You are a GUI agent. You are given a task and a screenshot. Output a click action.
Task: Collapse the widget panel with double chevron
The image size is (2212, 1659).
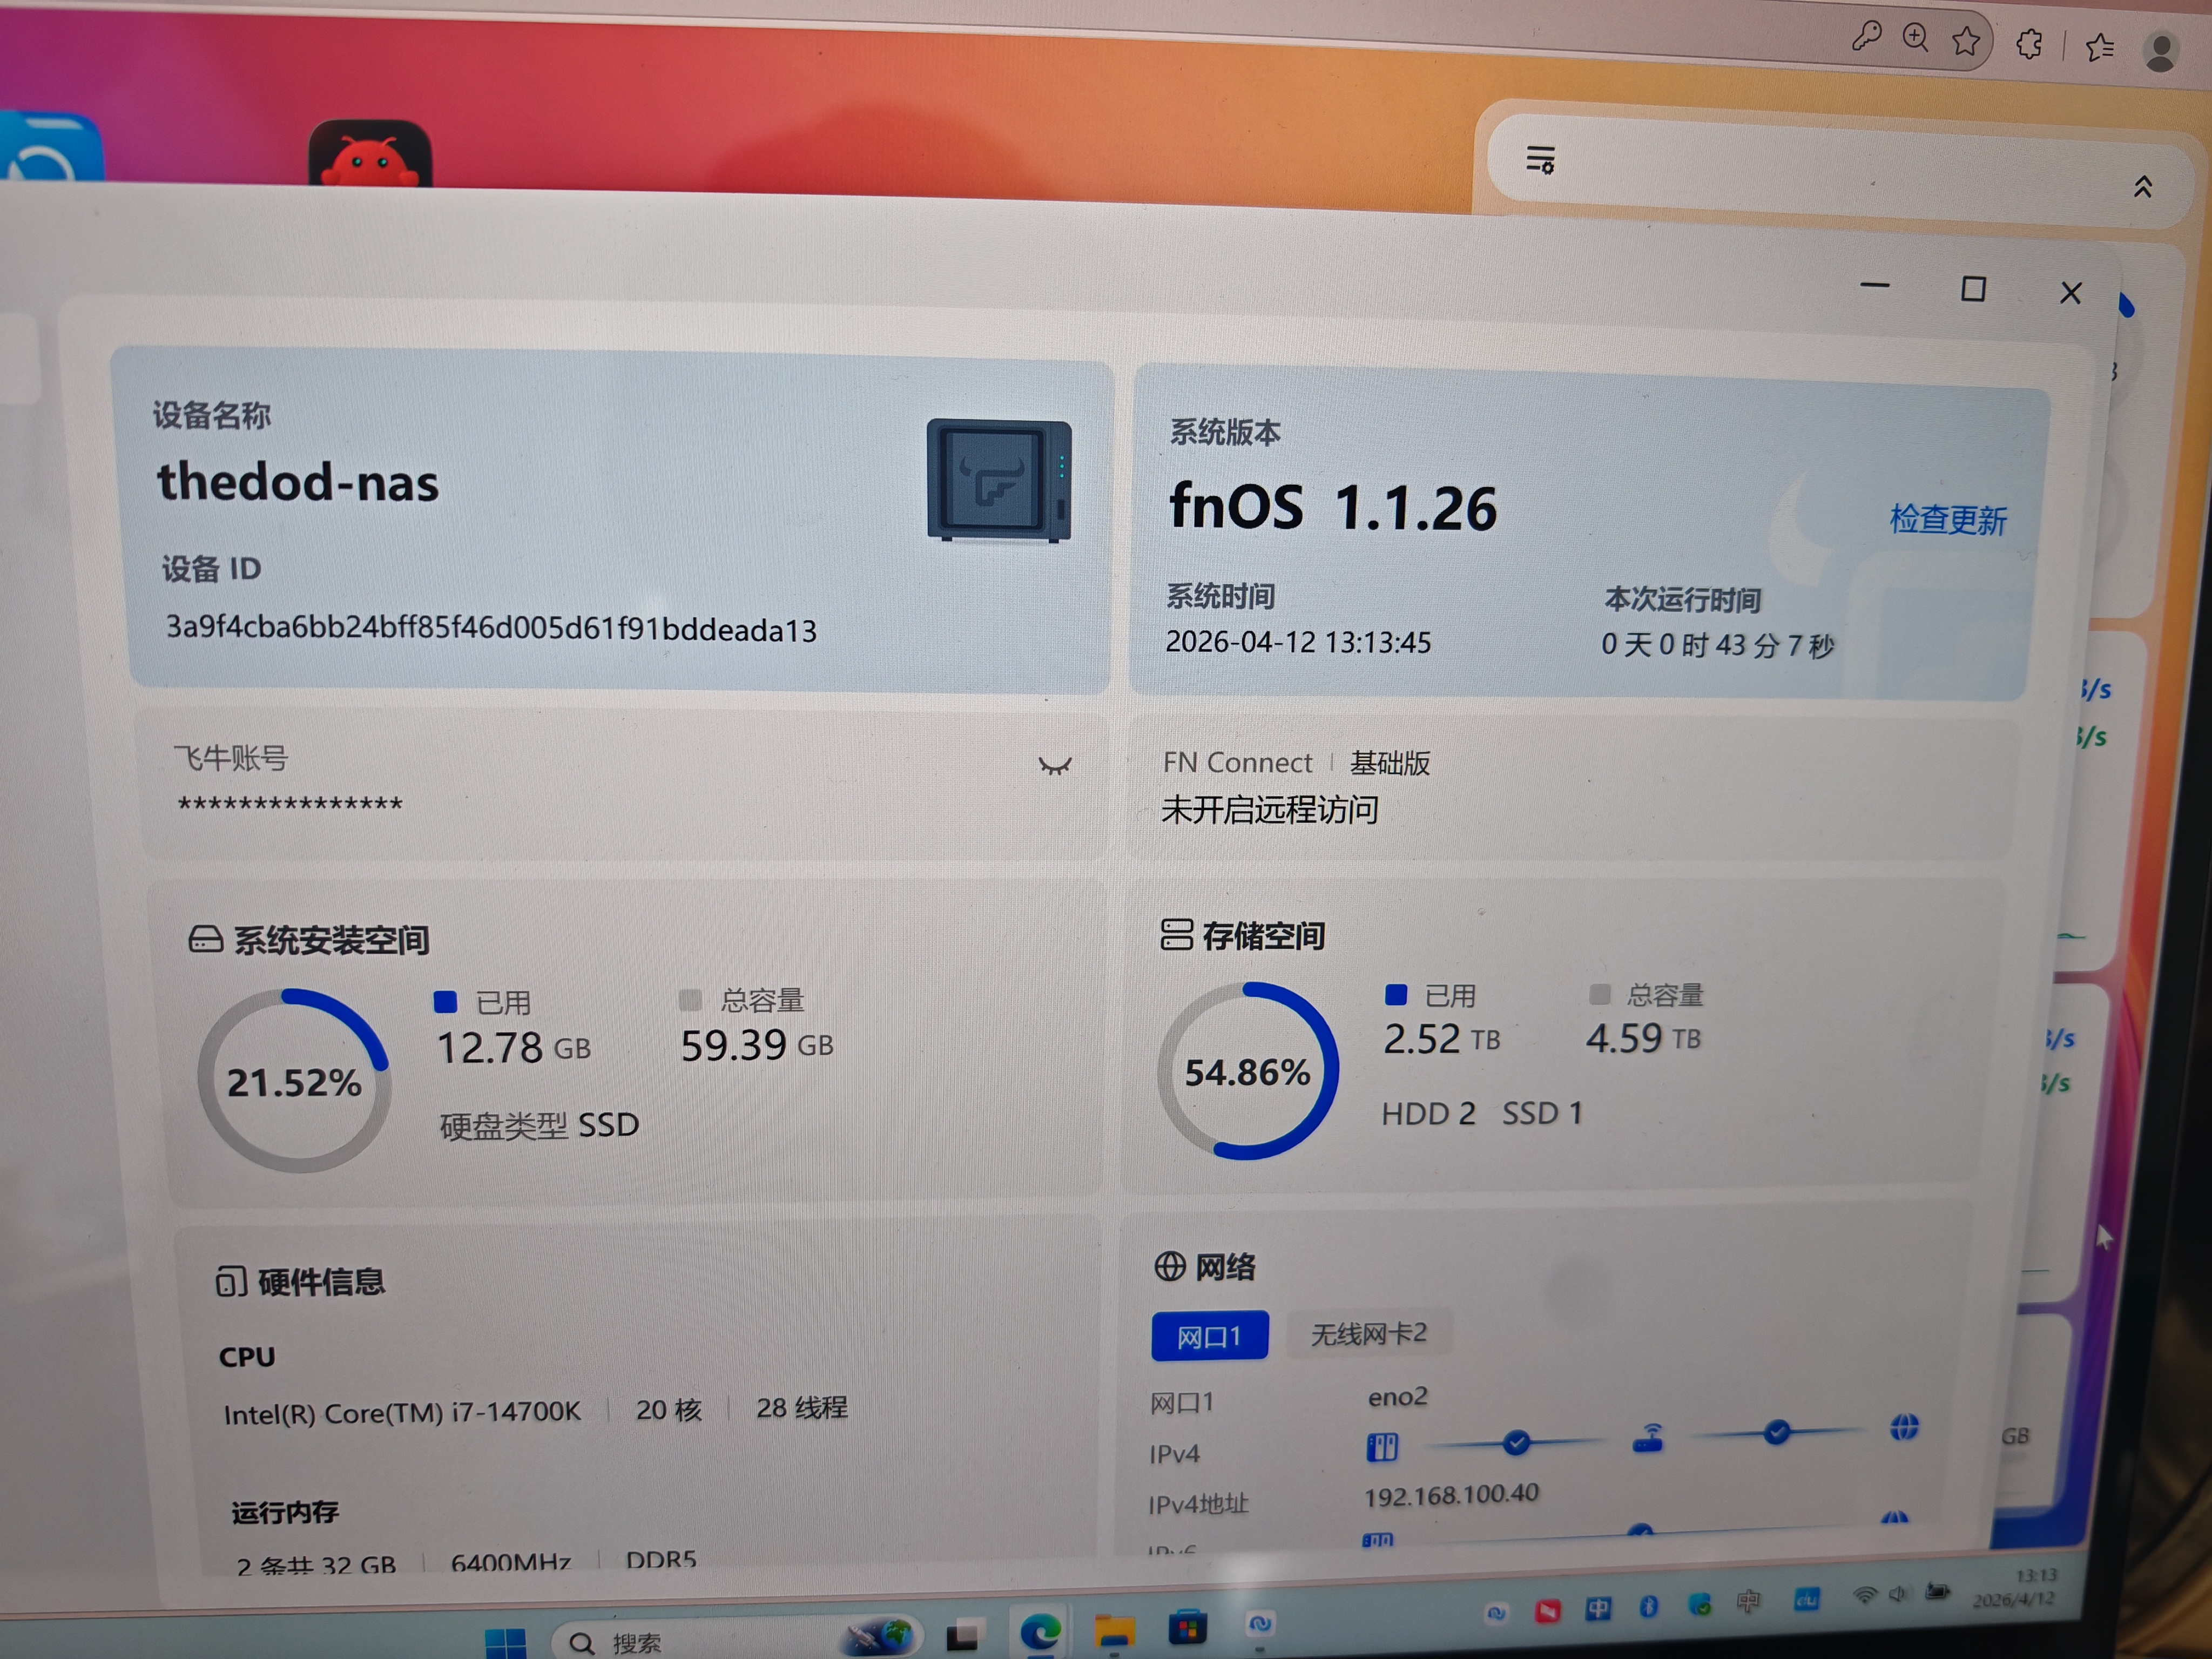[2142, 187]
